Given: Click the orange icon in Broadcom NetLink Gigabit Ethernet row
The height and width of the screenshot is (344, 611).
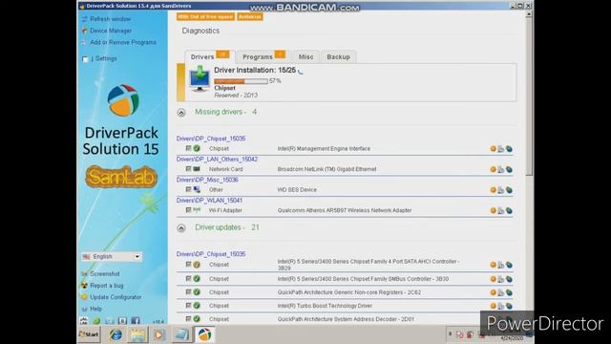Looking at the screenshot, I should coord(493,169).
